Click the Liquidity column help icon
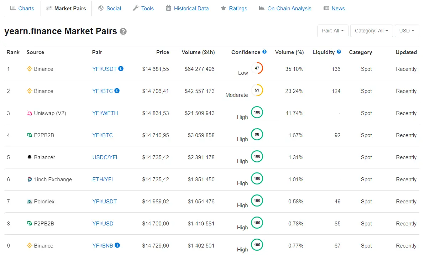This screenshot has width=435, height=255. pos(339,52)
